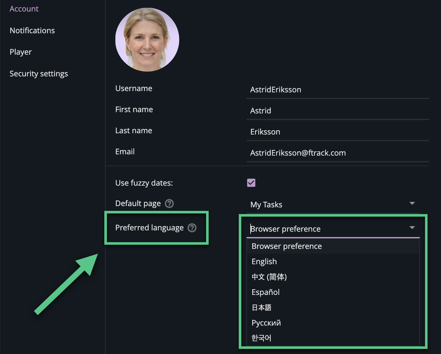Select 日本語 in the language dropdown

(x=261, y=308)
